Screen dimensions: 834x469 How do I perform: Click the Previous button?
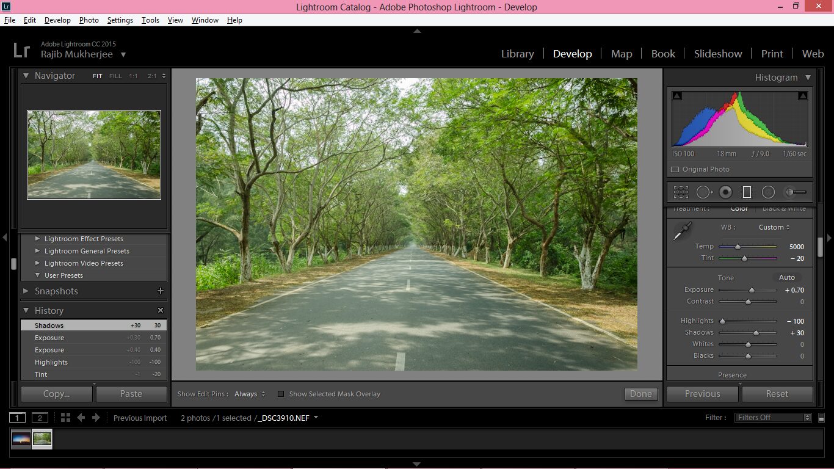[703, 394]
